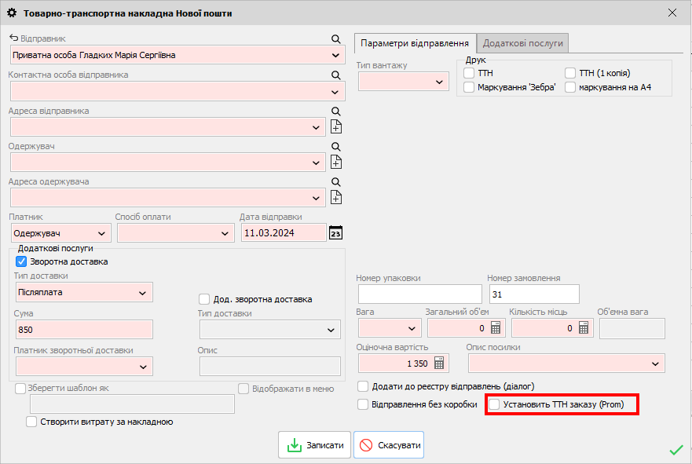Click the search icon above the Відправник field
Screen dimensions: 692x464
335,39
